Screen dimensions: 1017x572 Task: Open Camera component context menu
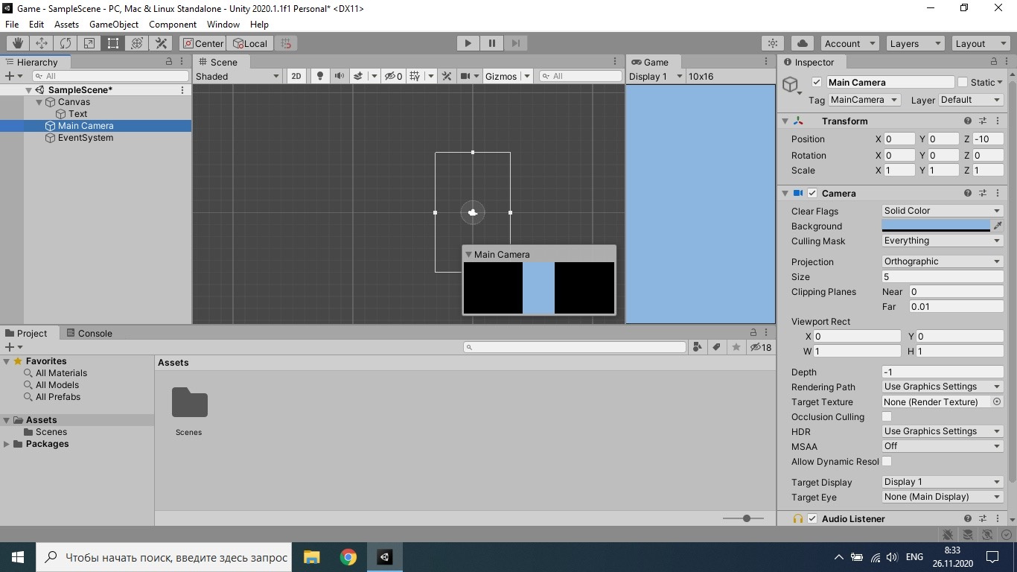point(998,193)
